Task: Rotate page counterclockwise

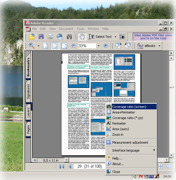Action: tap(128, 45)
